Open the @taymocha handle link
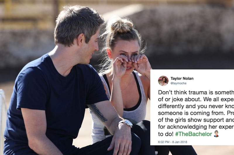This screenshot has width=234, height=155. click(x=178, y=83)
